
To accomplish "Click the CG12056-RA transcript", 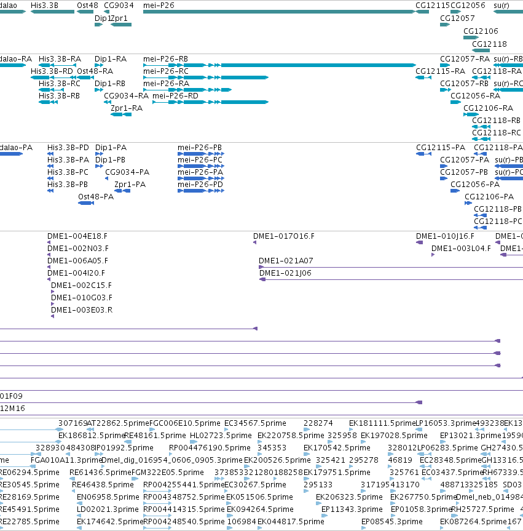I will click(455, 102).
